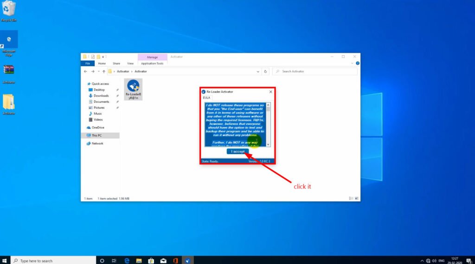Click New folder icon in quick access toolbar
Image resolution: width=475 pixels, height=264 pixels.
pos(98,57)
